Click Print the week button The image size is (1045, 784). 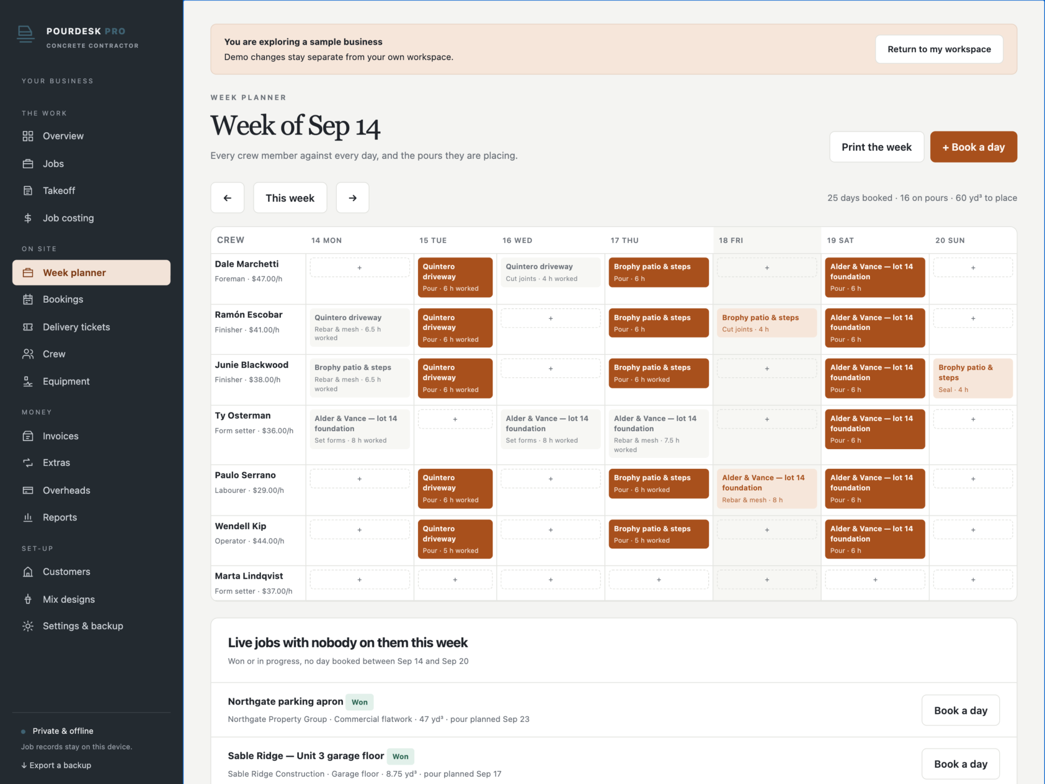click(876, 147)
